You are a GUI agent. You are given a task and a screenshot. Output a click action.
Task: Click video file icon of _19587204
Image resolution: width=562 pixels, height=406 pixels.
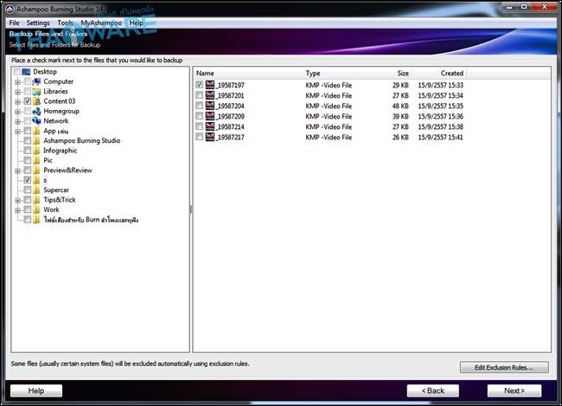(210, 106)
